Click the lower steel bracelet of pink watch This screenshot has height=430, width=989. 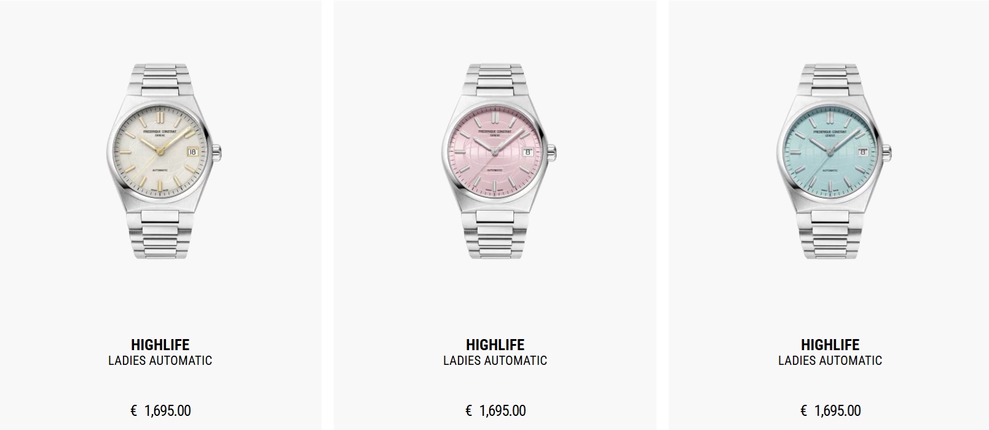tap(495, 233)
